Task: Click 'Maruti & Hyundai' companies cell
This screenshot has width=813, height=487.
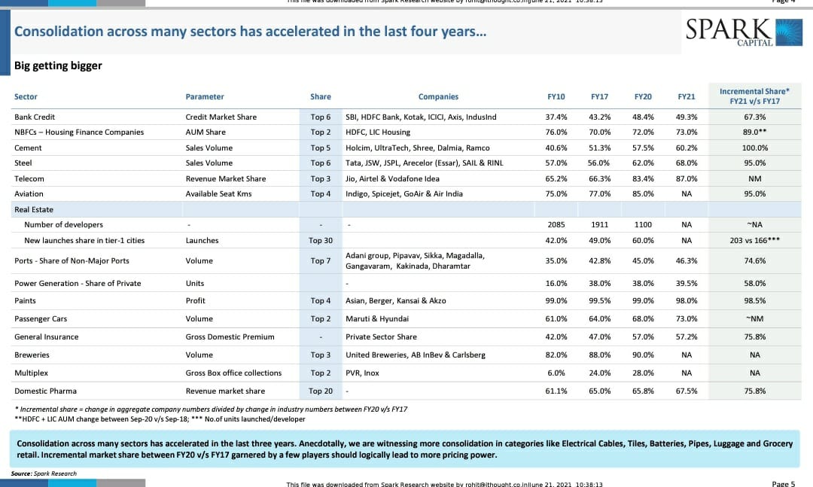Action: point(377,318)
